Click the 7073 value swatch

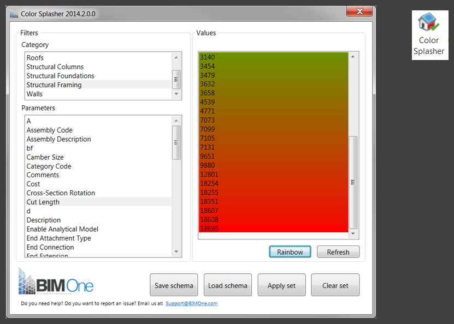tap(273, 120)
